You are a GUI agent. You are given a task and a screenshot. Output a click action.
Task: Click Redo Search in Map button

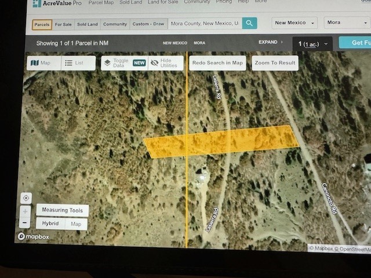(217, 63)
